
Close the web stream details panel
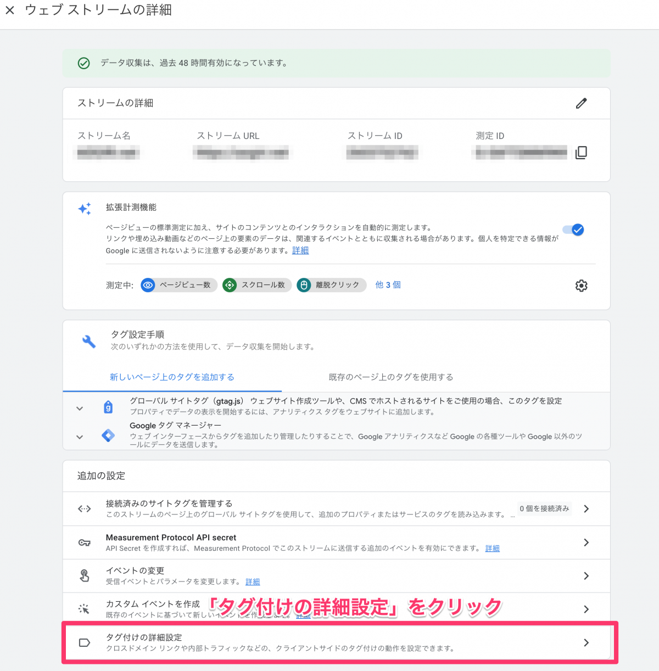10,10
